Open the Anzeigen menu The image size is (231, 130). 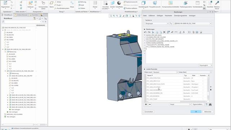[x=192, y=16]
